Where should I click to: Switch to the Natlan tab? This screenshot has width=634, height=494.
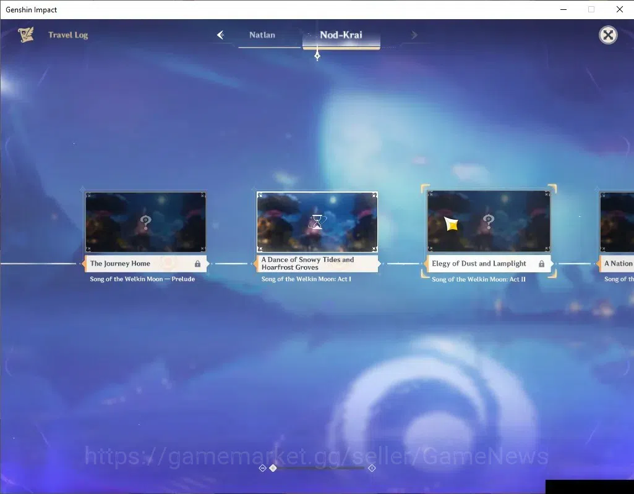tap(262, 35)
